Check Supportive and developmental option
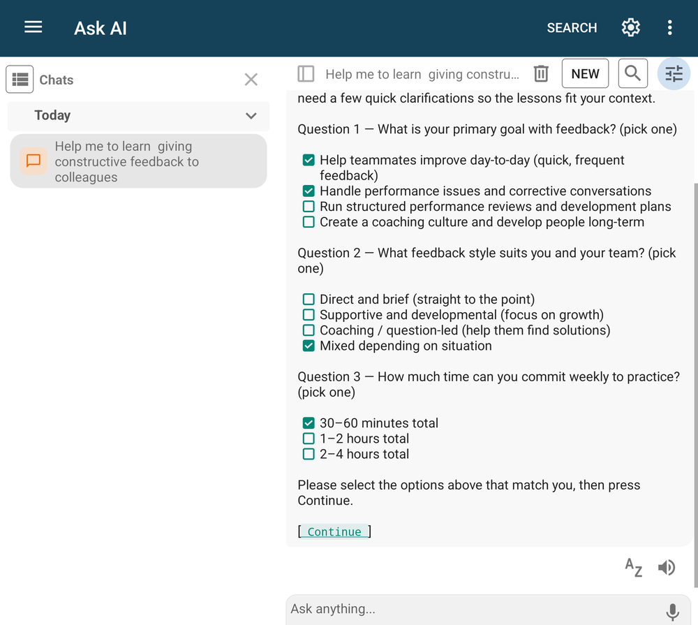The height and width of the screenshot is (625, 698). point(309,315)
